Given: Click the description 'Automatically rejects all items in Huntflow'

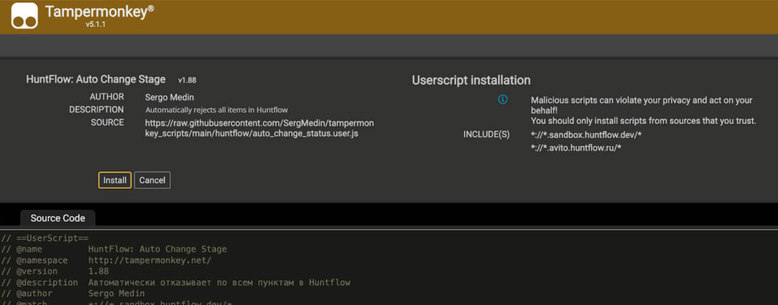Looking at the screenshot, I should coord(216,110).
